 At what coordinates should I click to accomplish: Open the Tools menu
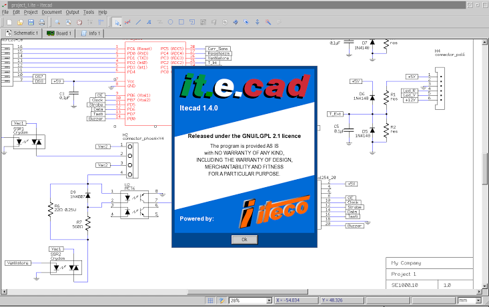pos(89,12)
